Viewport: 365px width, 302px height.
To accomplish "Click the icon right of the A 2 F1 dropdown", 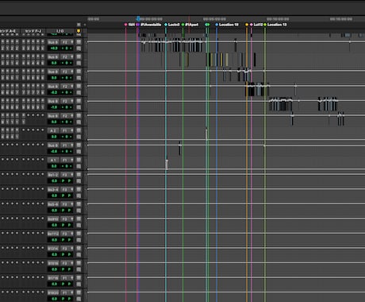I will tap(79, 130).
